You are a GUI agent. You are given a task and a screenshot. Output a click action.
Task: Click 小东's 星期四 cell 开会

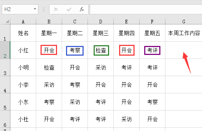pyautogui.click(x=127, y=102)
